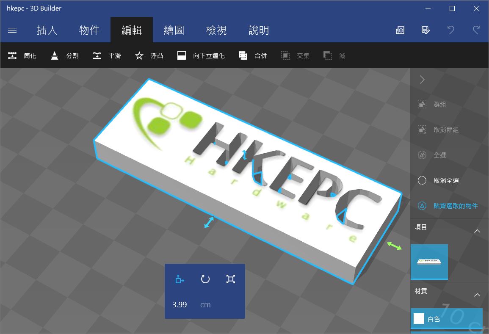Image resolution: width=489 pixels, height=334 pixels.
Task: Click the 分割 split tool icon
Action: [x=55, y=55]
